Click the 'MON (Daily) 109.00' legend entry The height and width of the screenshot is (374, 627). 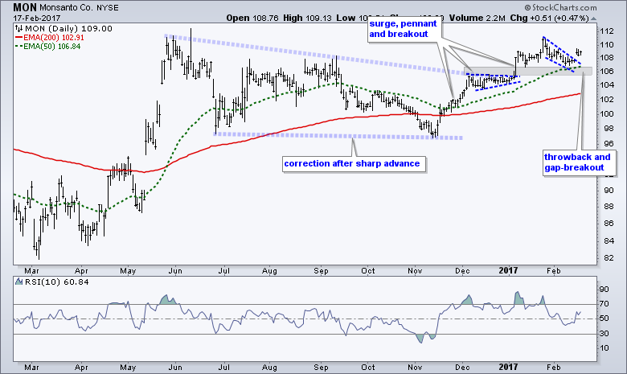[68, 28]
